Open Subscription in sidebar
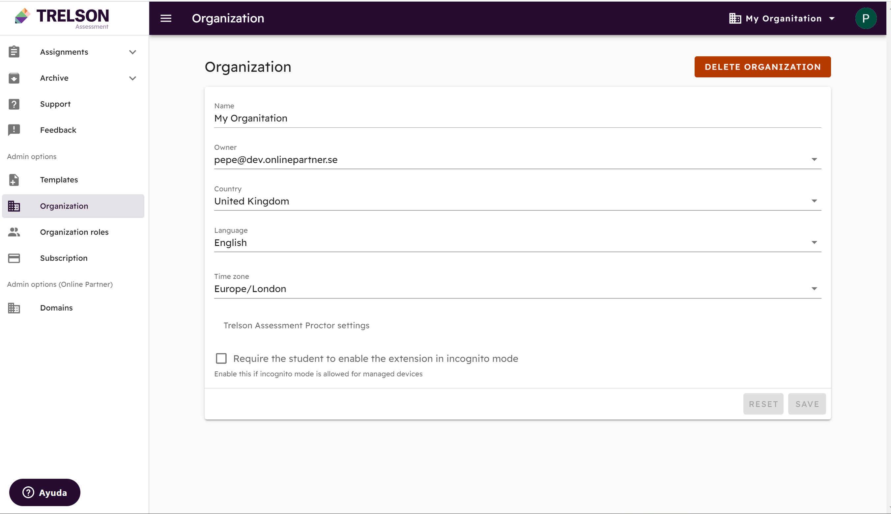 tap(73, 258)
